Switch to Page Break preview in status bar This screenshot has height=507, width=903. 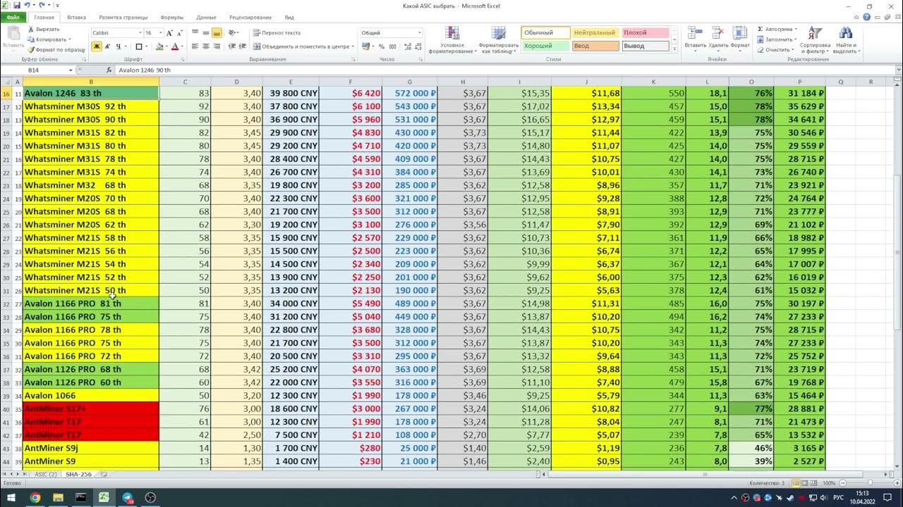pyautogui.click(x=814, y=483)
